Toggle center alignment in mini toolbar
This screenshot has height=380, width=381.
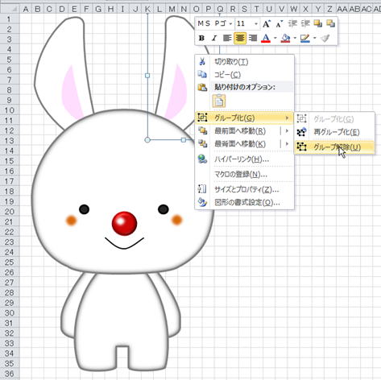point(240,39)
